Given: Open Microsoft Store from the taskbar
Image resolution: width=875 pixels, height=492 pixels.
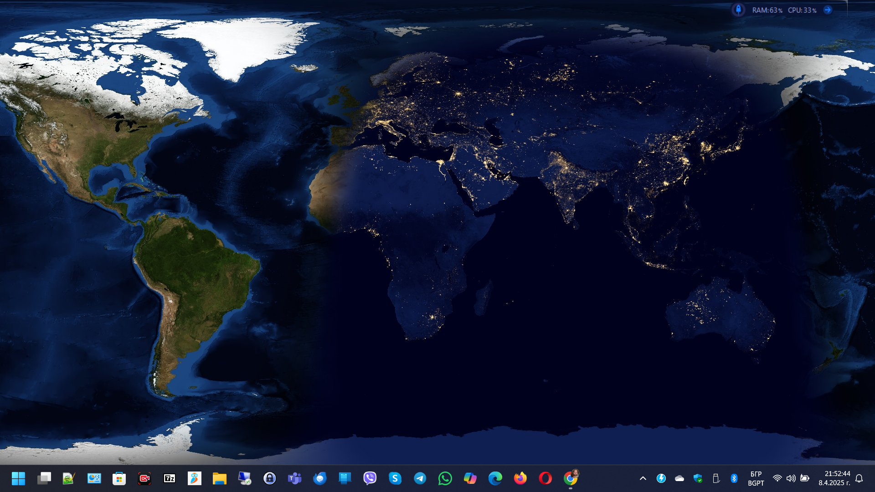Looking at the screenshot, I should 119,478.
